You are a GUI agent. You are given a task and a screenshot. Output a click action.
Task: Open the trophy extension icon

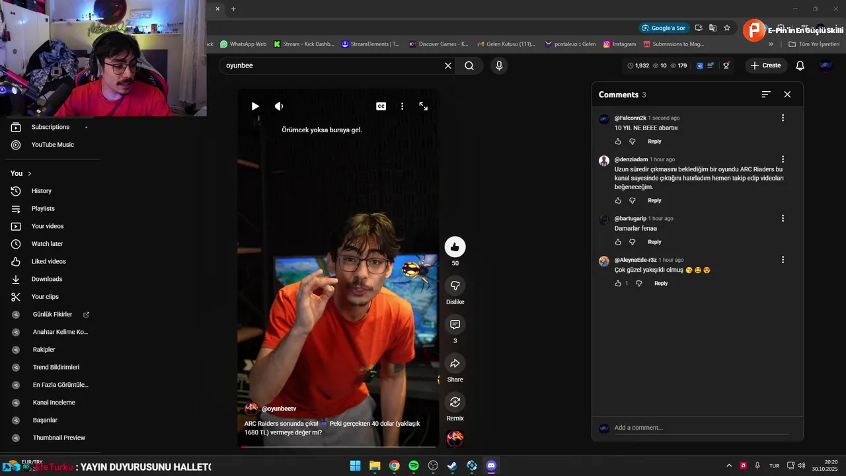click(726, 65)
